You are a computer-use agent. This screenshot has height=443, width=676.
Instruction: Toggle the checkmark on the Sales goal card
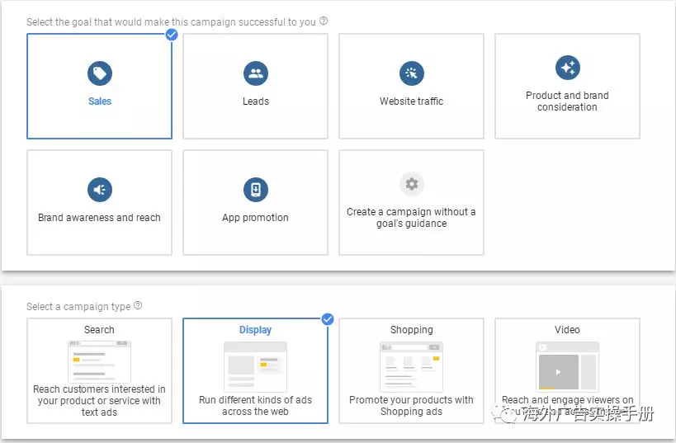tap(172, 35)
